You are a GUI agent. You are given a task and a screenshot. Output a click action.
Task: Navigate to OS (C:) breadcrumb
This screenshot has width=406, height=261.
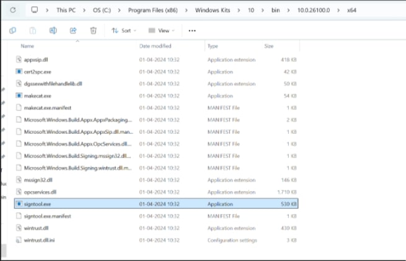102,11
